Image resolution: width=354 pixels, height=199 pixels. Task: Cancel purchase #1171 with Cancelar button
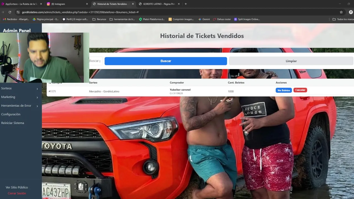coord(300,90)
